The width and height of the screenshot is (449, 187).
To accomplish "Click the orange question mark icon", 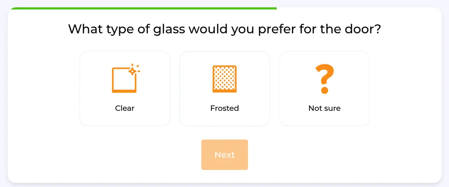I will point(324,79).
